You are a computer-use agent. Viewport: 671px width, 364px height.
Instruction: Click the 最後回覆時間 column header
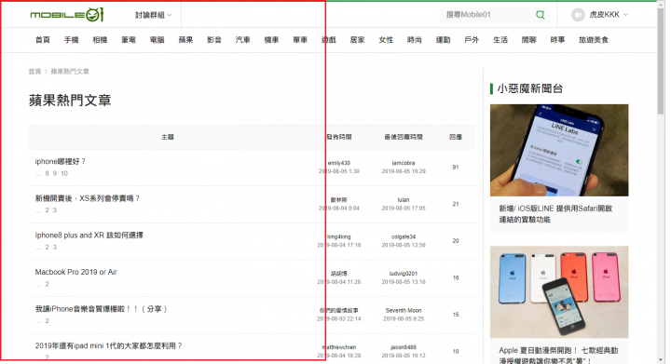coord(404,137)
